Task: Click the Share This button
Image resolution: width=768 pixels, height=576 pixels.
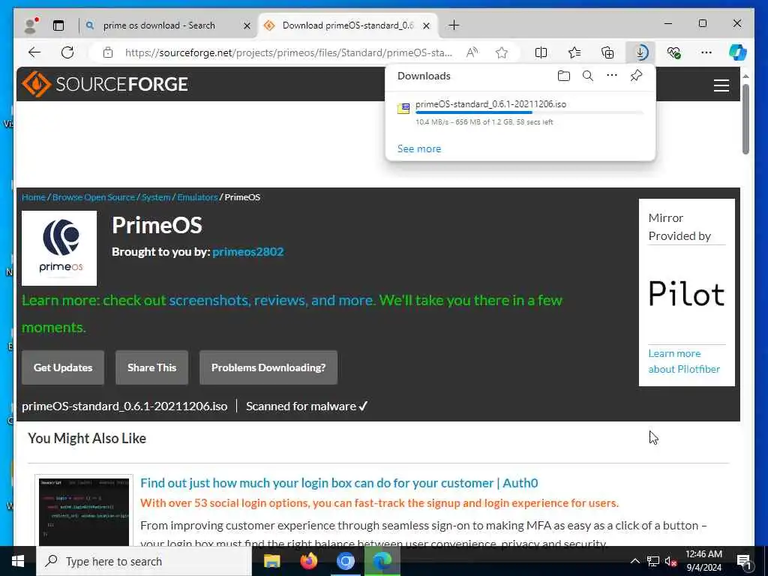Action: click(x=151, y=367)
